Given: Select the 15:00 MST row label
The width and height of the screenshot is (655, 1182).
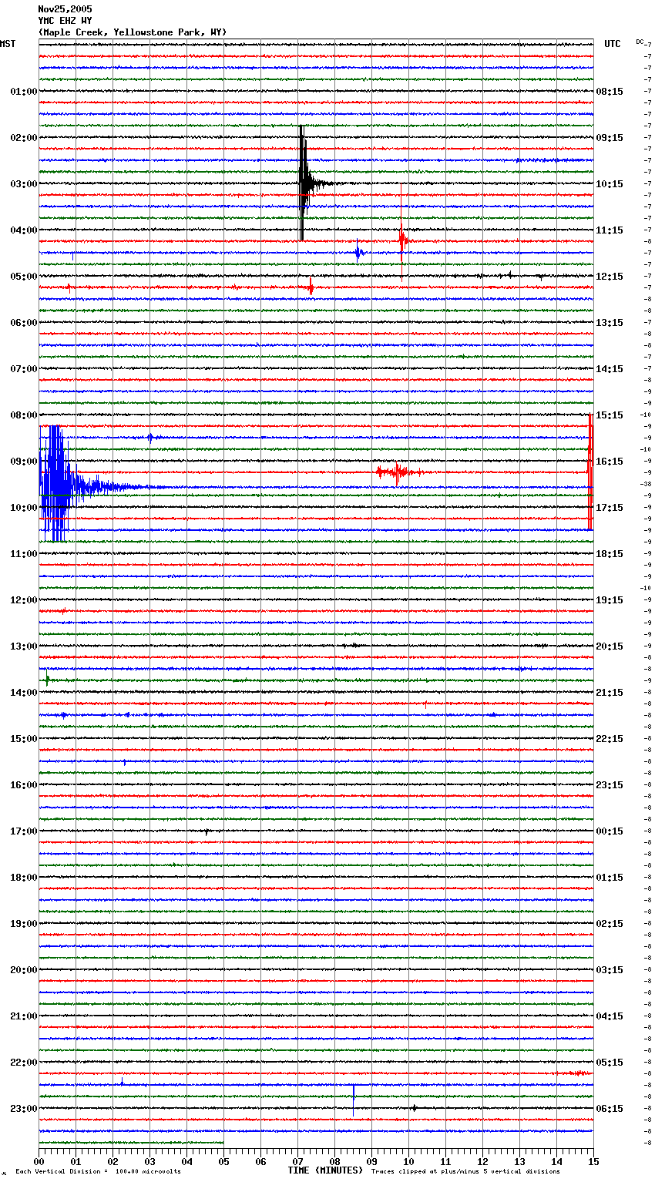Looking at the screenshot, I should tap(24, 739).
